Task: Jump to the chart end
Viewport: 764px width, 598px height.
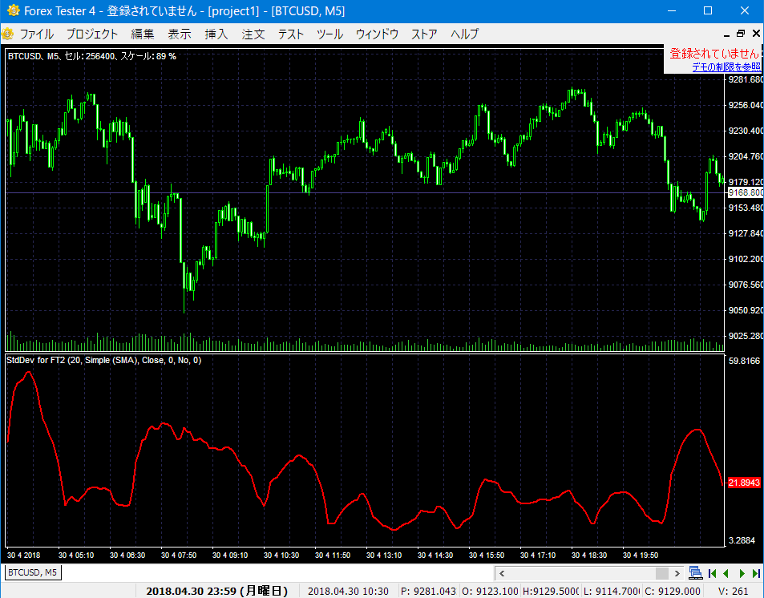Action: (756, 573)
